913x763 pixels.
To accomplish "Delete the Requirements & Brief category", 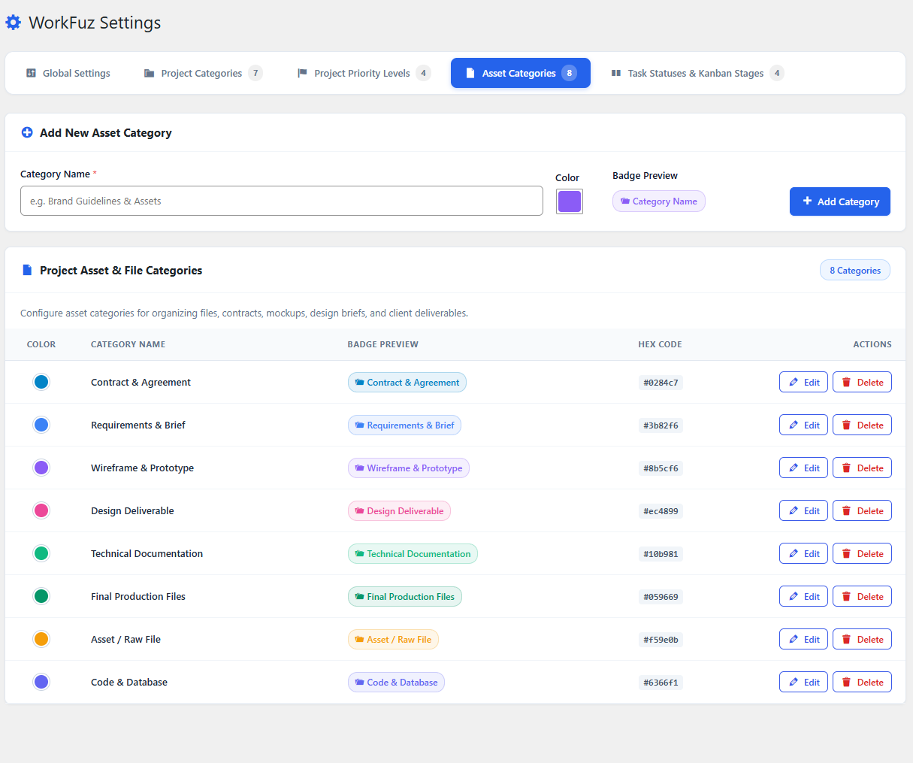I will pos(862,425).
